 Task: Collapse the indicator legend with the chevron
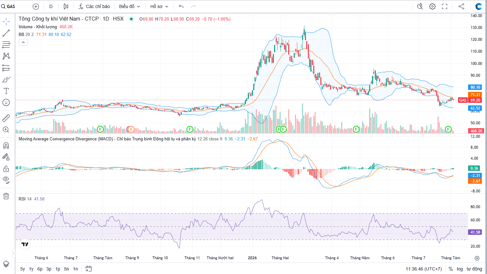[23, 42]
